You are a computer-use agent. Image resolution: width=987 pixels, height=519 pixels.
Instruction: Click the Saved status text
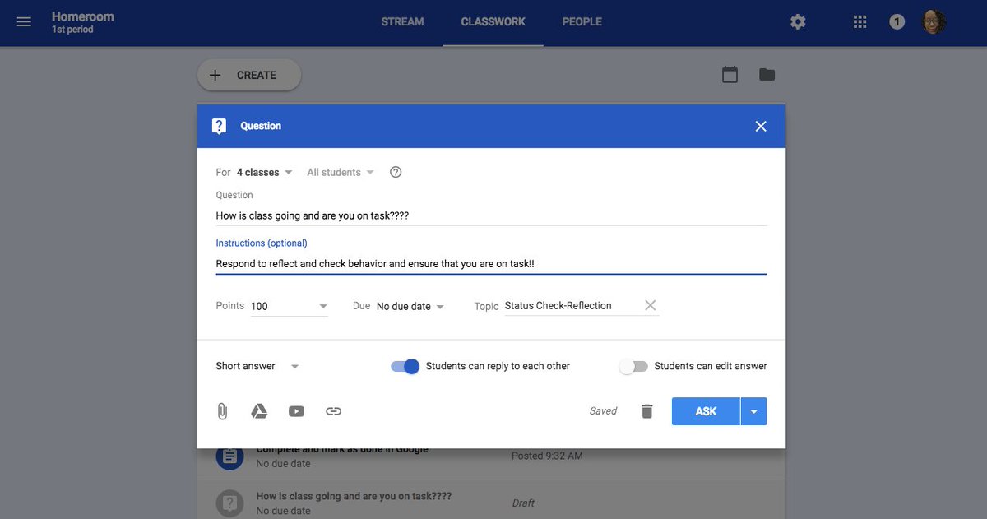tap(603, 411)
